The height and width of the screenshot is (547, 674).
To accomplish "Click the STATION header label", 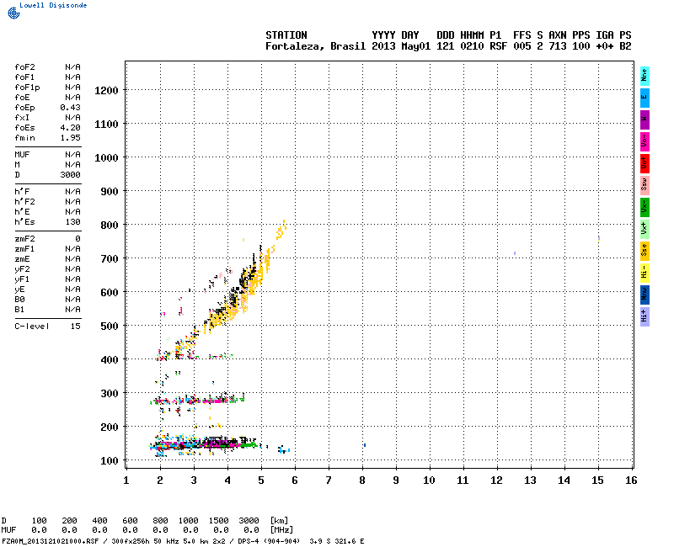I will (x=286, y=35).
